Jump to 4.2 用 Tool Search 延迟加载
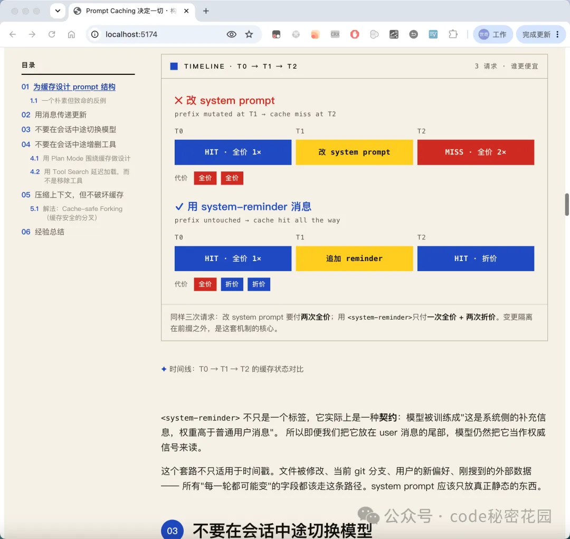Viewport: 570px width, 539px height. [80, 176]
